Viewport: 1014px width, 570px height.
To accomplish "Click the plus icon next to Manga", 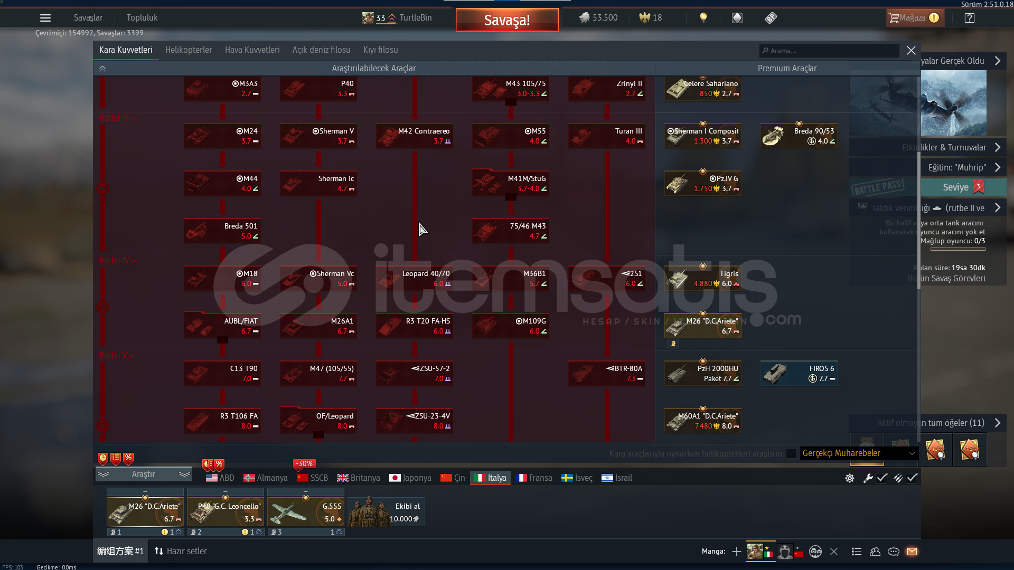I will 736,552.
